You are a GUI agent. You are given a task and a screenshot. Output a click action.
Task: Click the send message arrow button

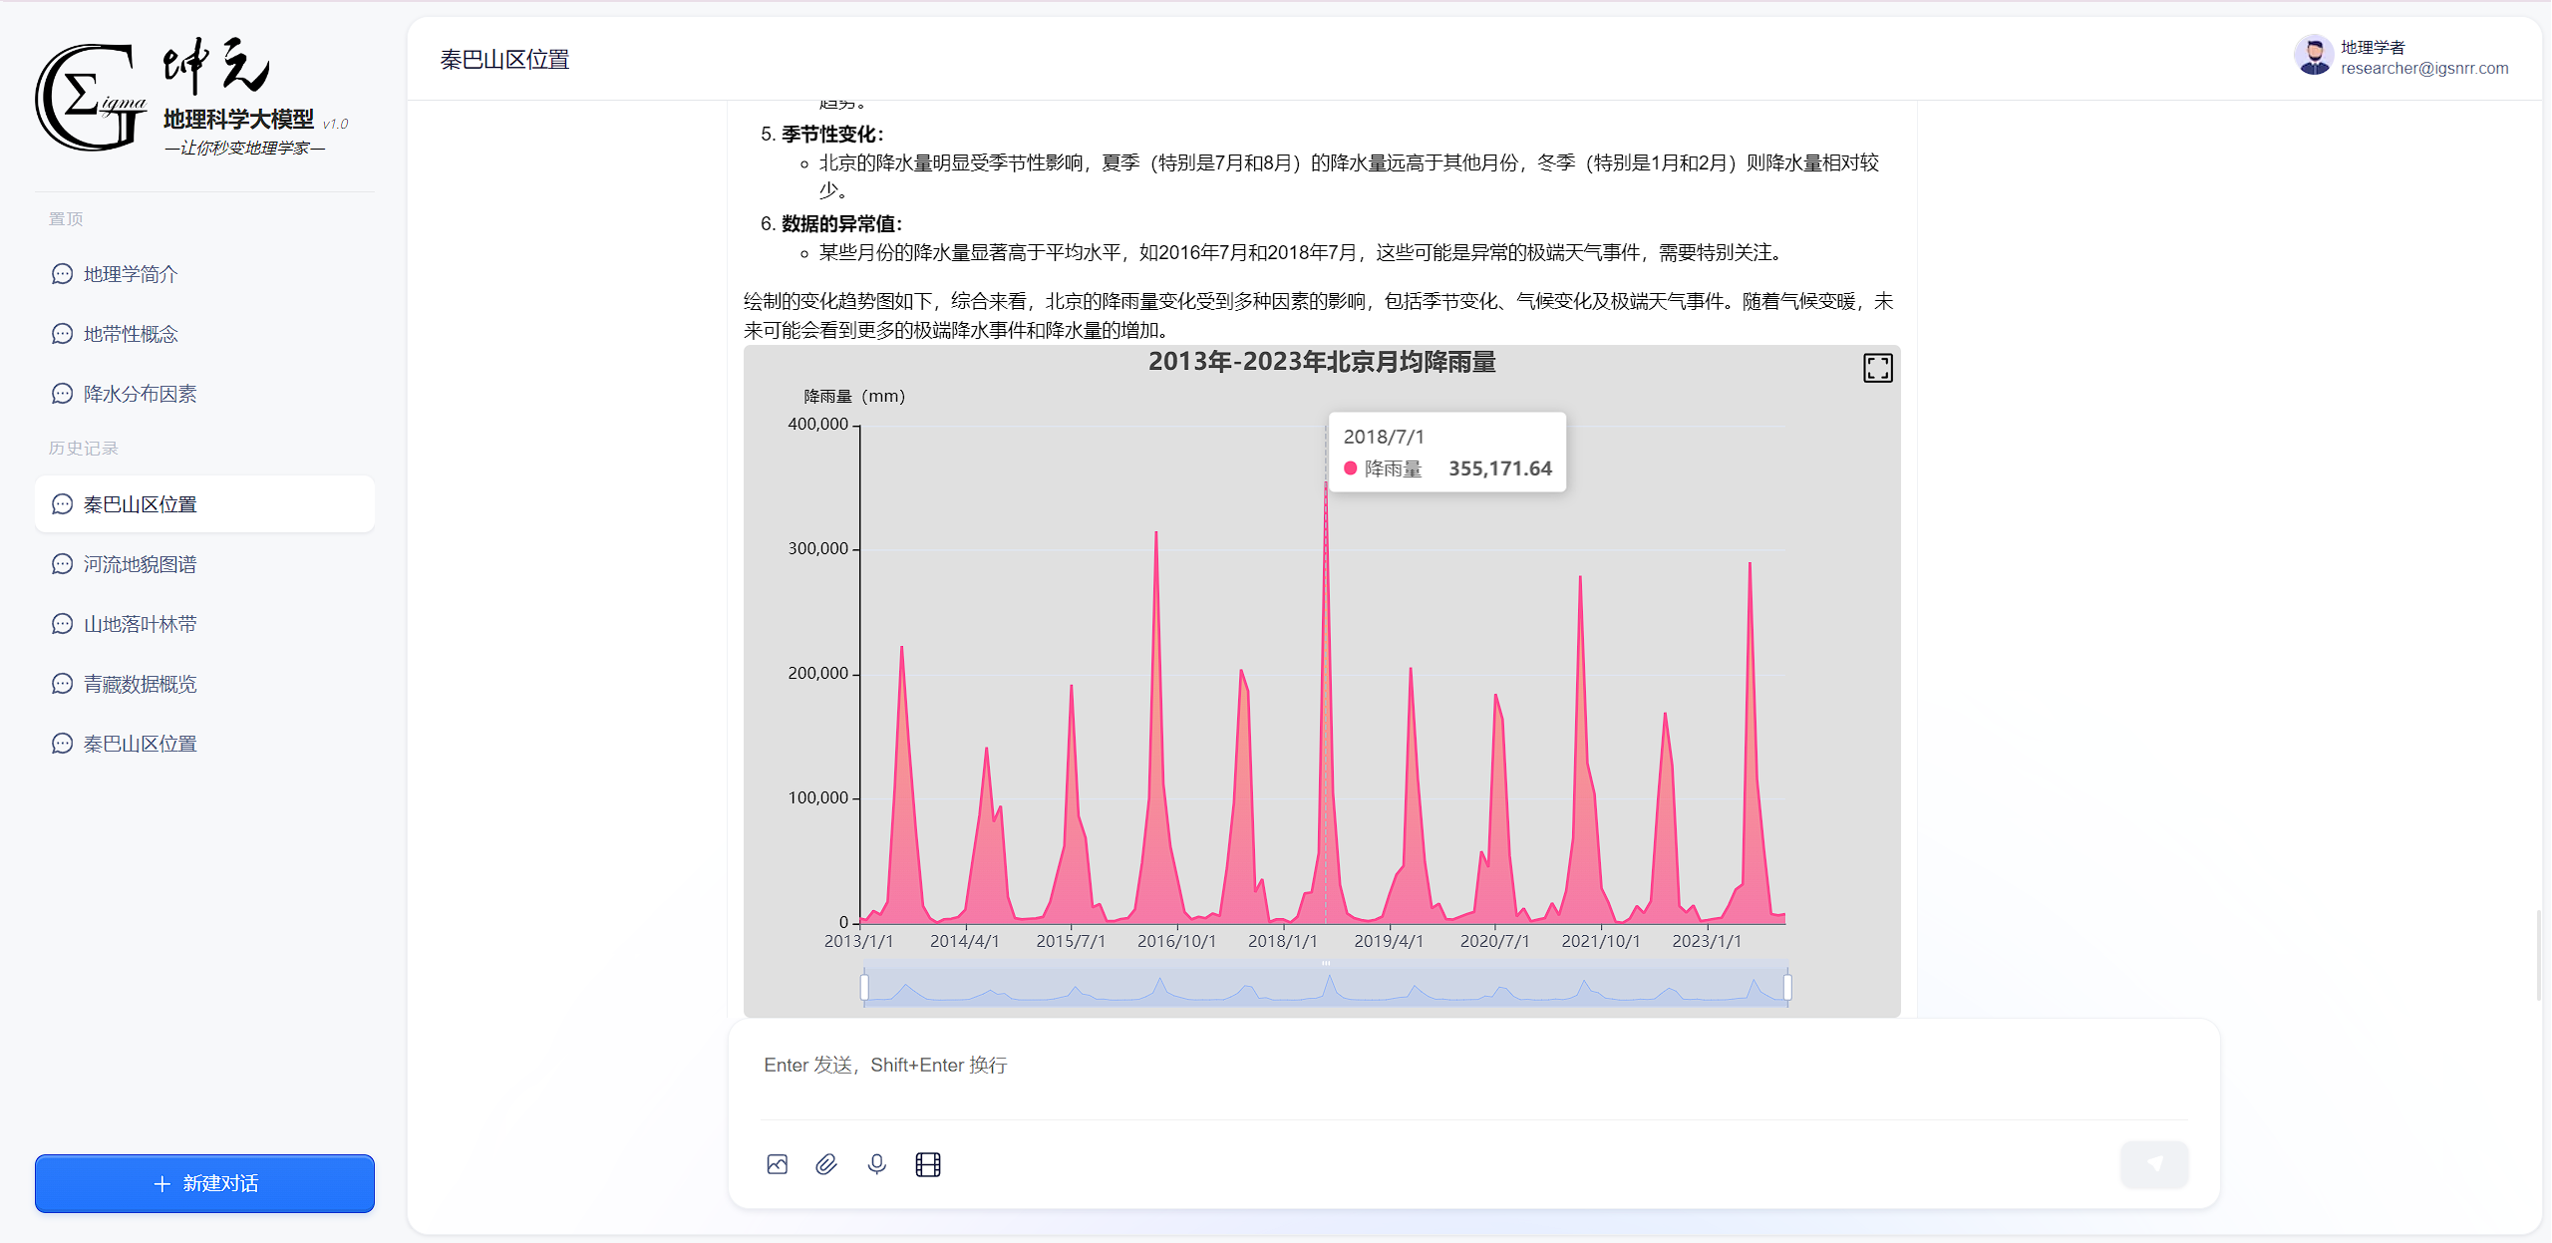[2154, 1164]
